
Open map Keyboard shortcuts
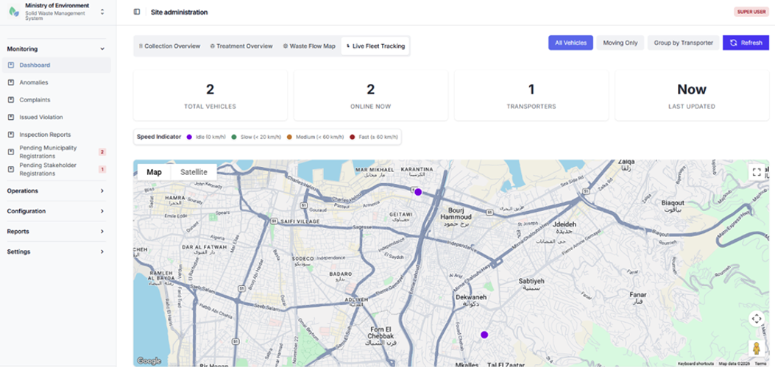tap(696, 363)
